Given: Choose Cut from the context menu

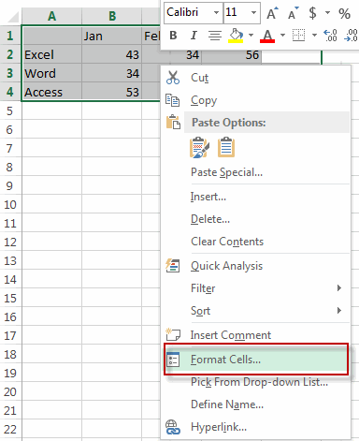Looking at the screenshot, I should click(255, 78).
